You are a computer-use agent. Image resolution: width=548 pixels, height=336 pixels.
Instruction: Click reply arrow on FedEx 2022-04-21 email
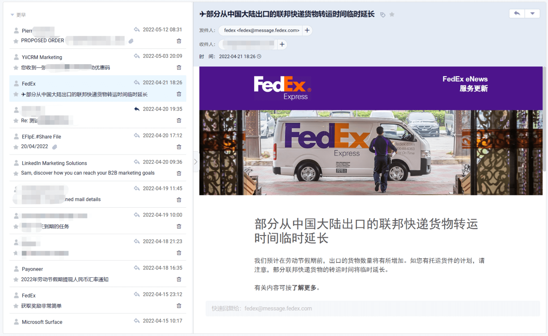(x=137, y=82)
